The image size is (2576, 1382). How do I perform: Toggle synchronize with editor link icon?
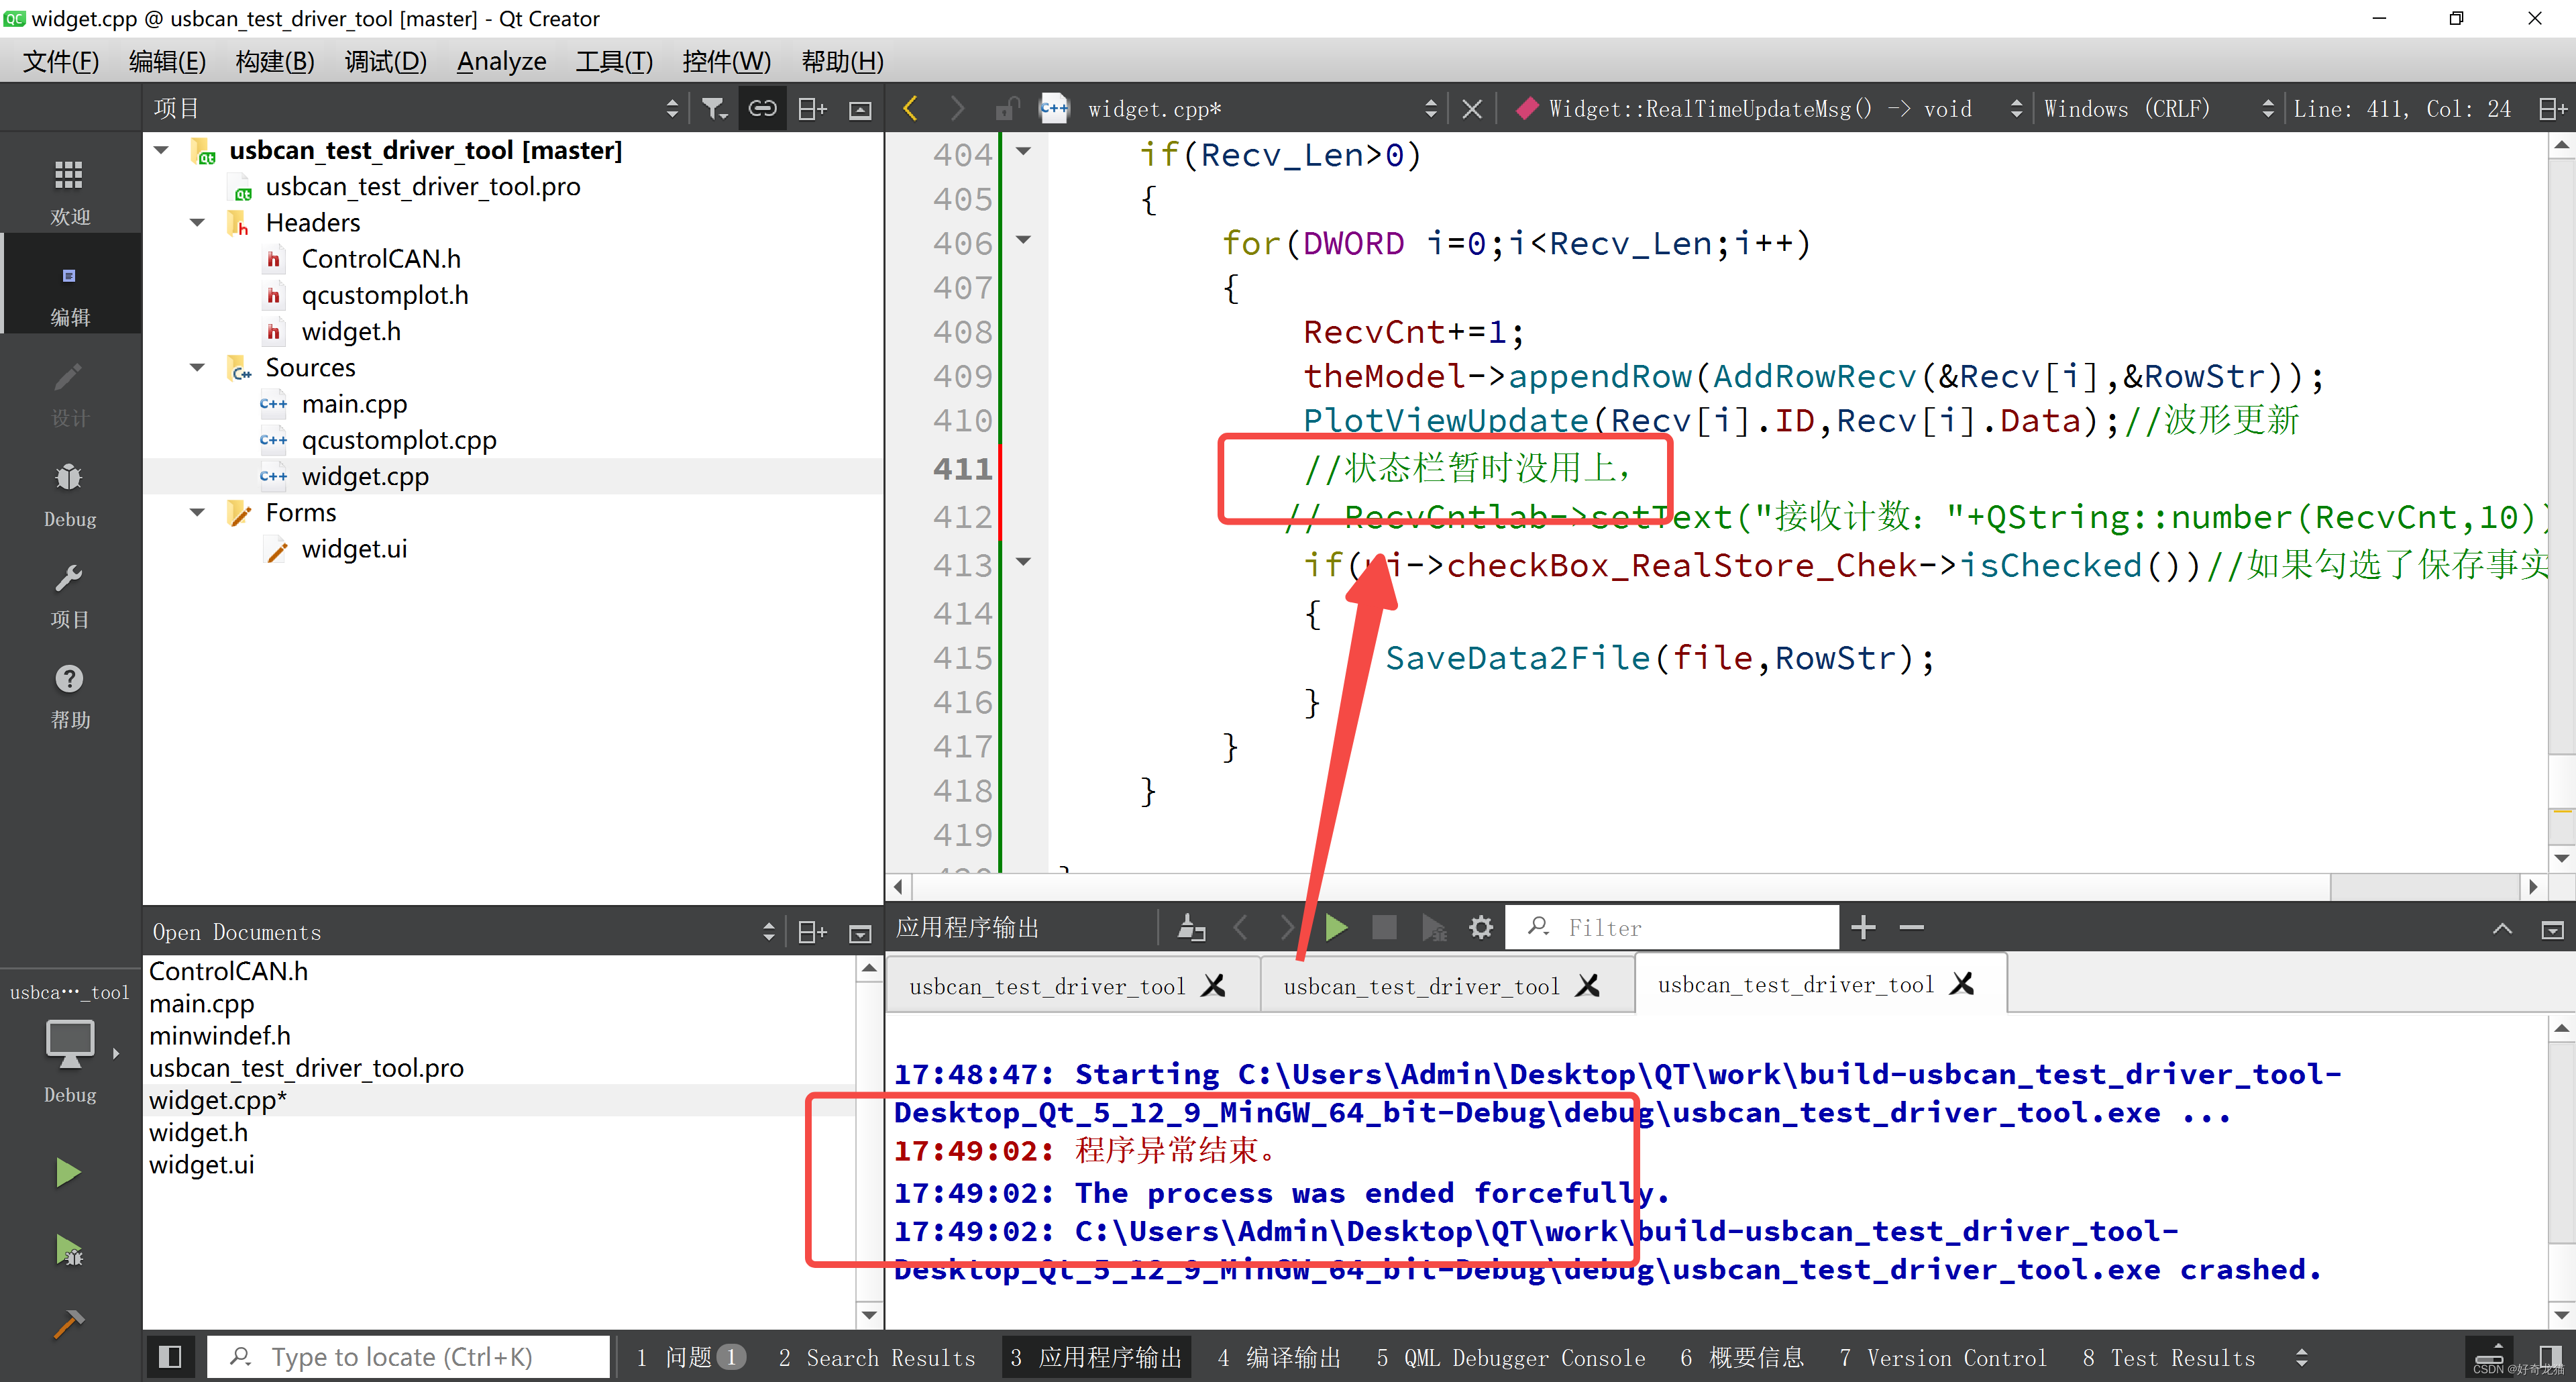762,109
